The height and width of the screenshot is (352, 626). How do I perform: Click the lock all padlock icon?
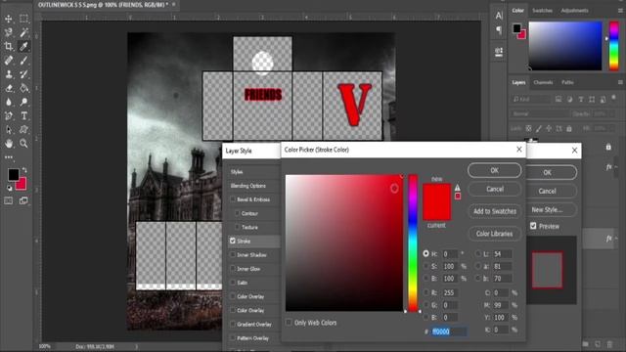click(x=569, y=128)
